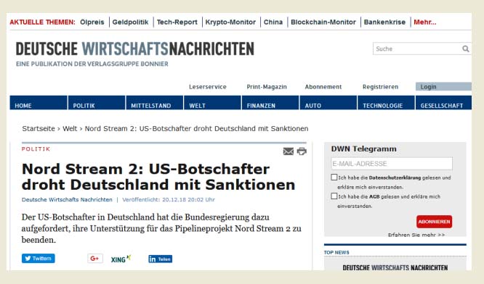Click the red ABONNIEREN button
Image resolution: width=484 pixels, height=284 pixels.
(x=435, y=222)
